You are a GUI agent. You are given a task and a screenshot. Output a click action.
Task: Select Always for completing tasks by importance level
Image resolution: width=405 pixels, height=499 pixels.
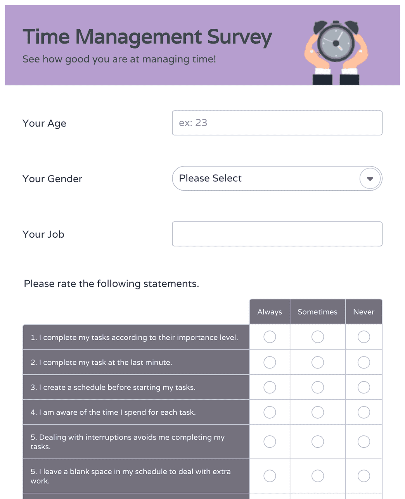pos(270,337)
